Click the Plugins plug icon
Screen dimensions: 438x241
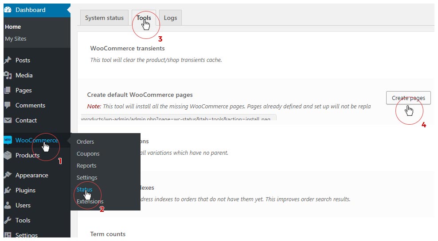click(8, 190)
